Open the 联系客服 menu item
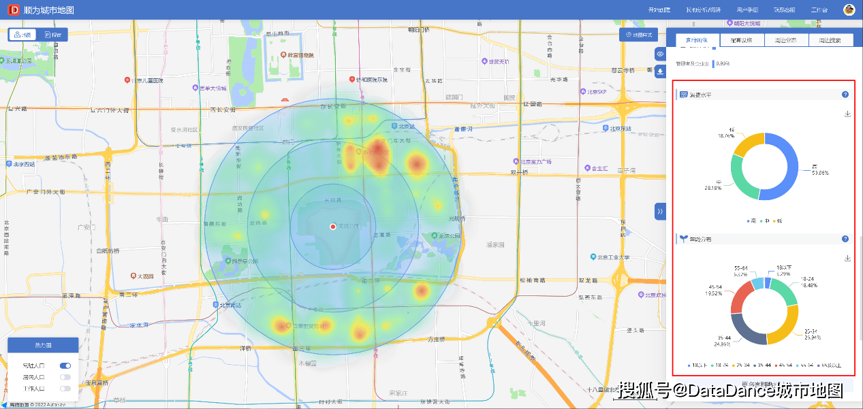863x409 pixels. pos(784,10)
